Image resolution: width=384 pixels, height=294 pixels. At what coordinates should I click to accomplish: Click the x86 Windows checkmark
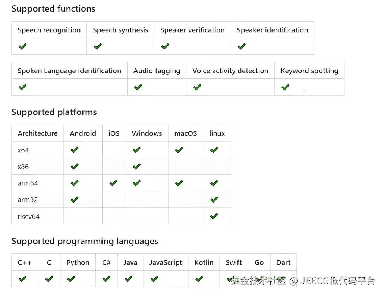click(x=137, y=167)
